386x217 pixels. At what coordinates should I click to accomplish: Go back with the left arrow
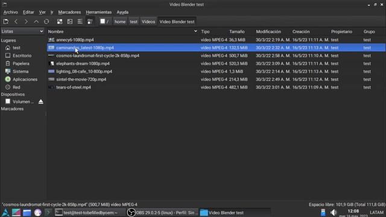coord(16,22)
